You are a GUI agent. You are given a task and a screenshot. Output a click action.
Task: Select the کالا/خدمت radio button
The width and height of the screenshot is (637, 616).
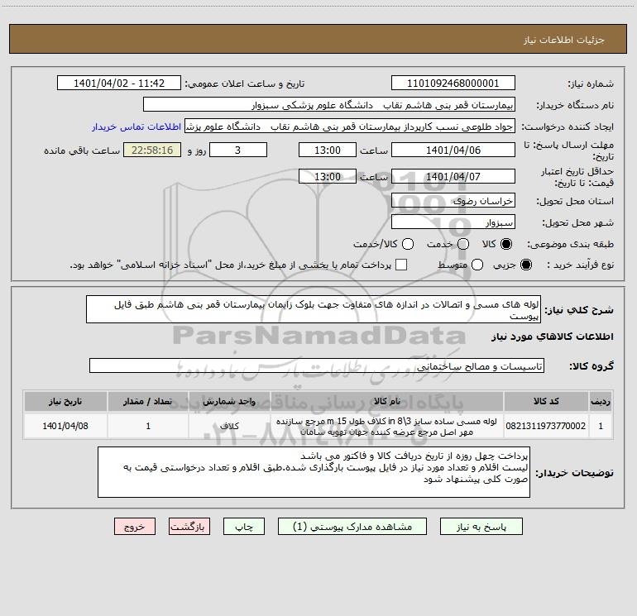tap(408, 244)
